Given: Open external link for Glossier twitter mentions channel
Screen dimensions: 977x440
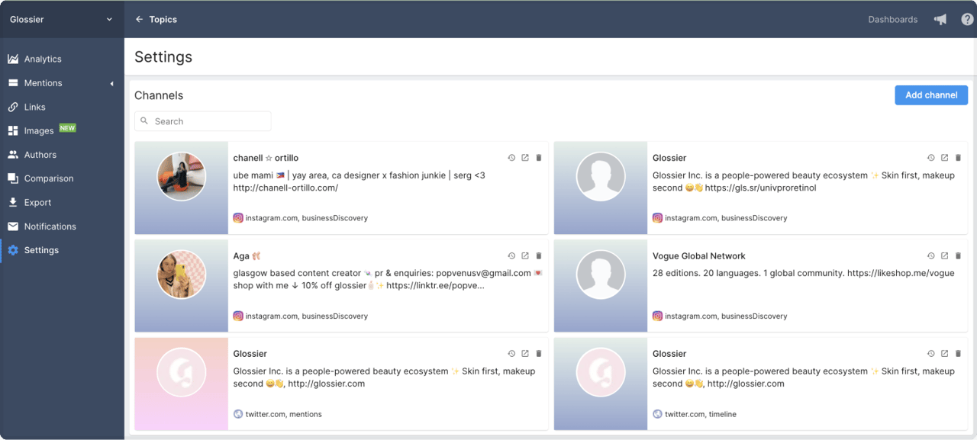Looking at the screenshot, I should tap(525, 354).
